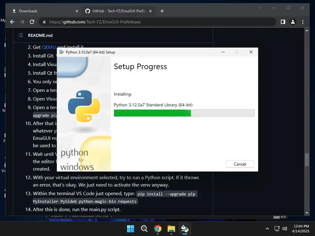Open the Windows Start menu
Image resolution: width=315 pixels, height=236 pixels.
130,229
